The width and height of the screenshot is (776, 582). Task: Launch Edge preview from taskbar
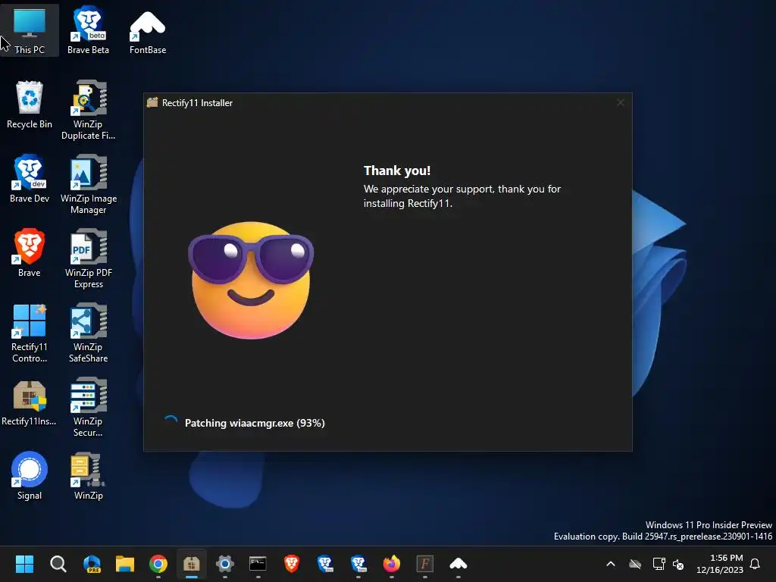point(92,564)
